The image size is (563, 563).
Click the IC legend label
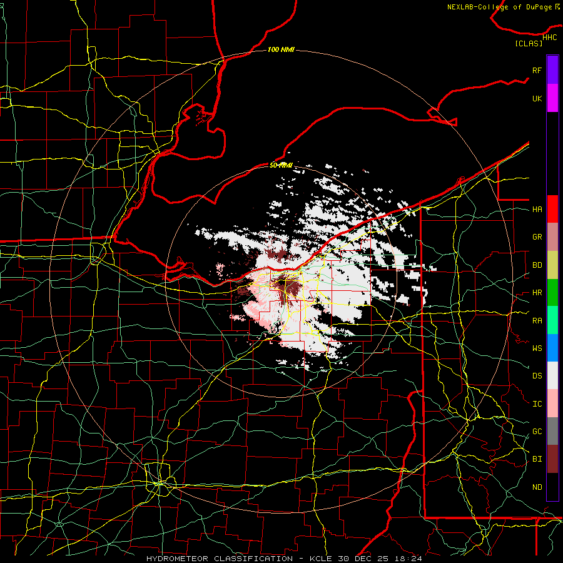pos(537,404)
